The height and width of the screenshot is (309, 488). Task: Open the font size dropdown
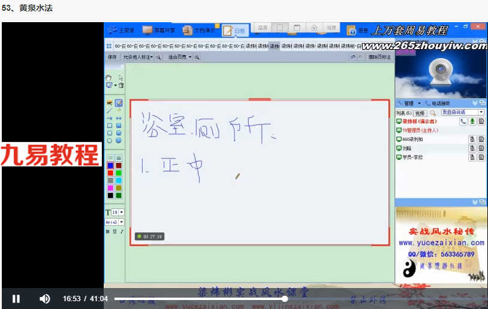pyautogui.click(x=121, y=213)
